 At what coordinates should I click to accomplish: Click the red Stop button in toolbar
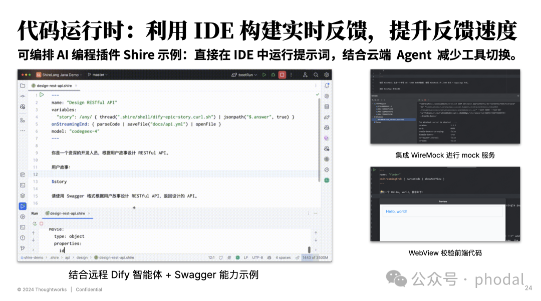click(282, 74)
